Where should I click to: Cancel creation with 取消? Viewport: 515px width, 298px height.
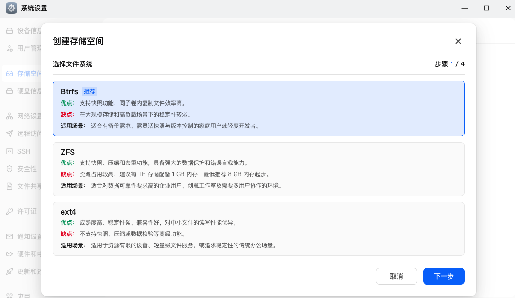pyautogui.click(x=396, y=276)
